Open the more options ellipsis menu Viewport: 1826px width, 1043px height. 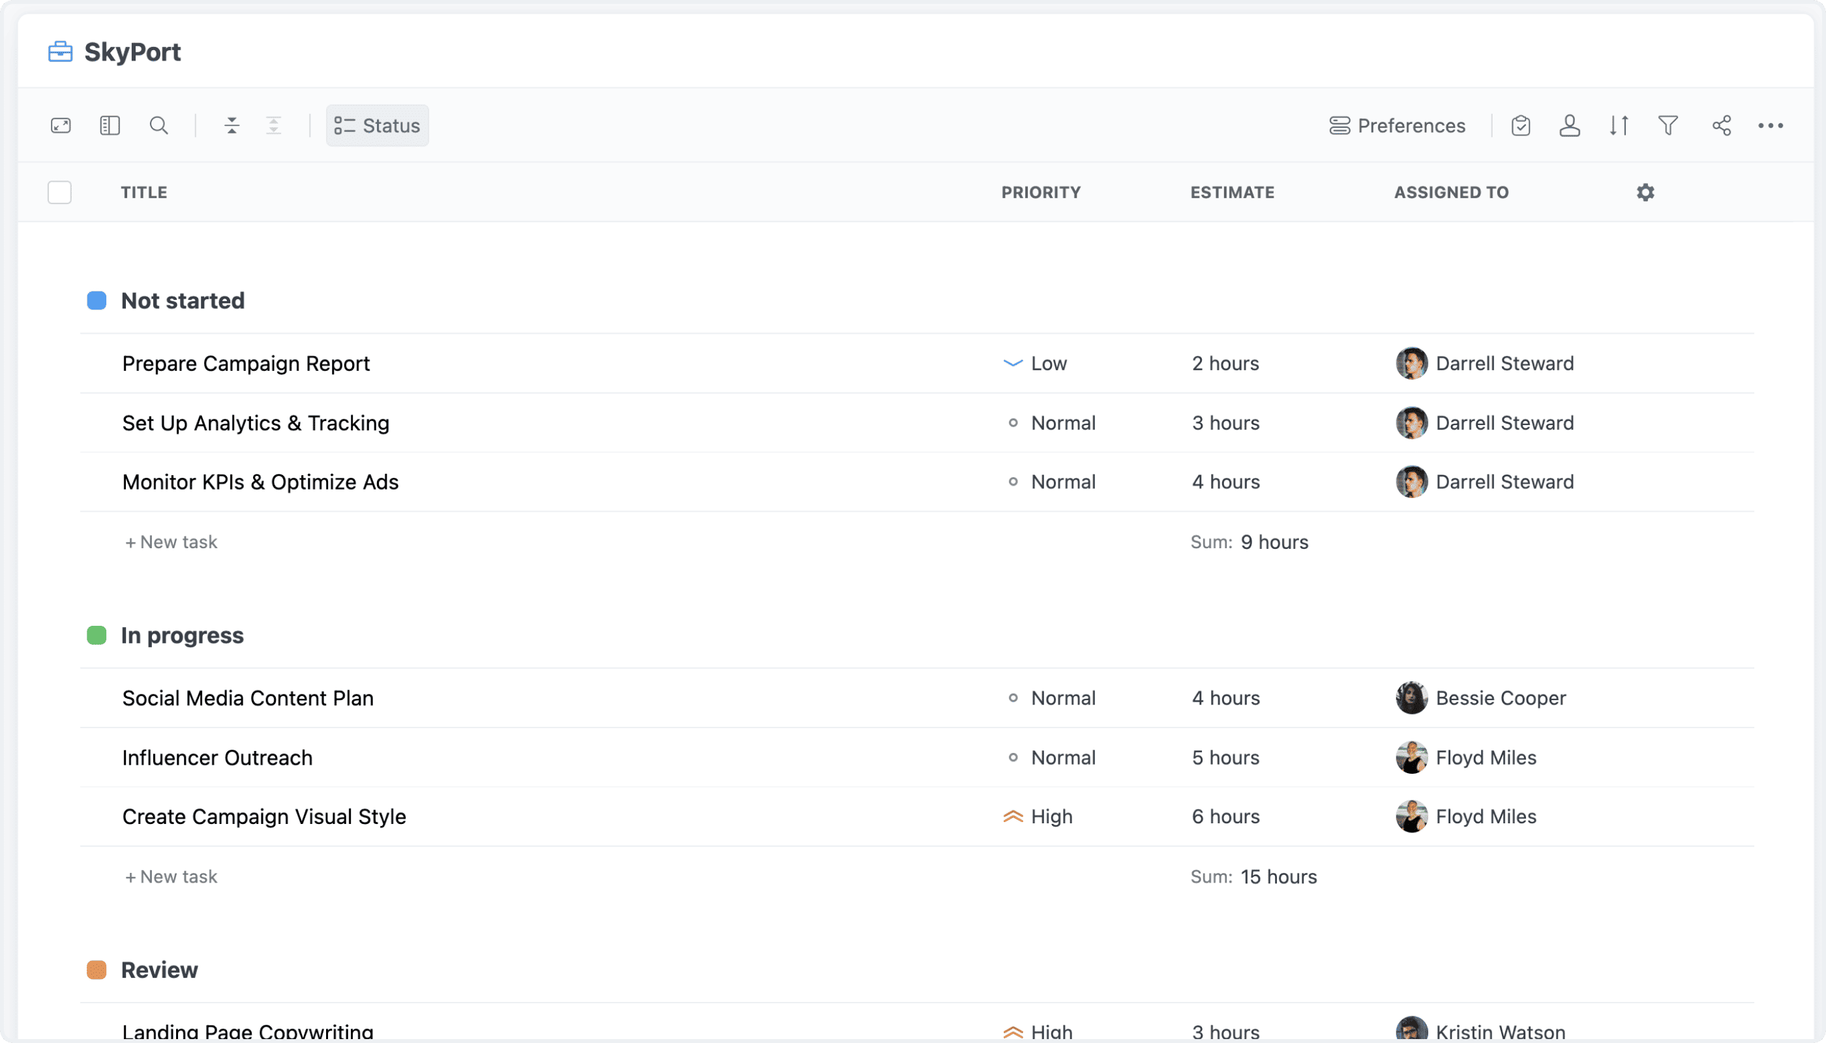click(1771, 125)
